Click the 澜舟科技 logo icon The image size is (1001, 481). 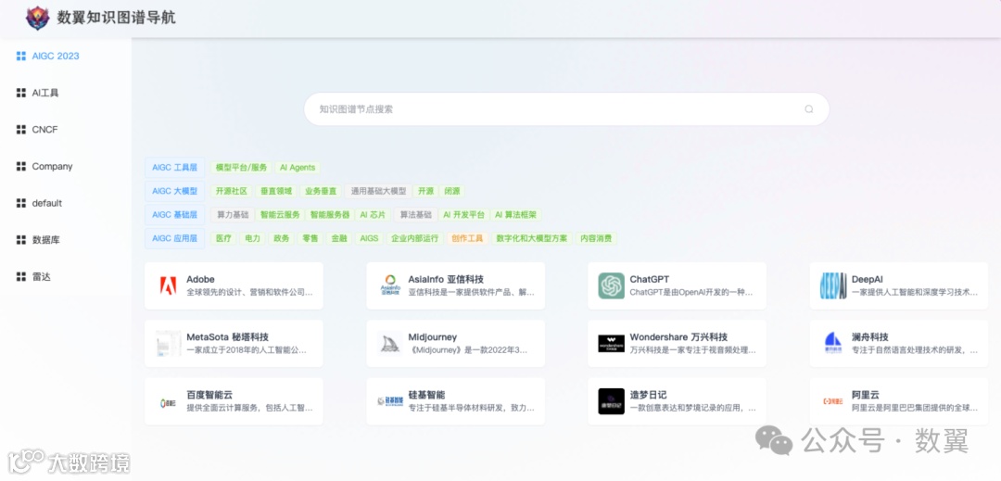833,343
